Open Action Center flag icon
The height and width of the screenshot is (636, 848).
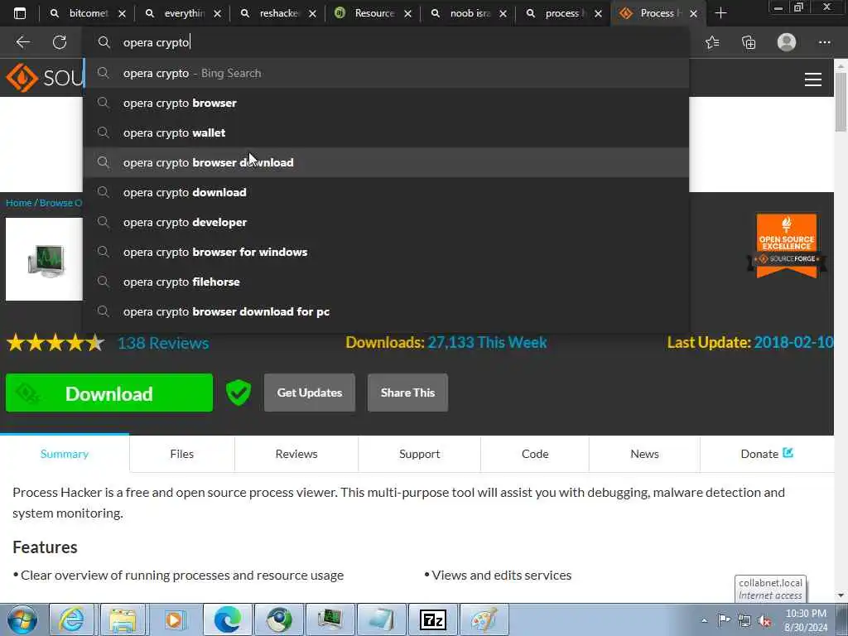(x=724, y=619)
